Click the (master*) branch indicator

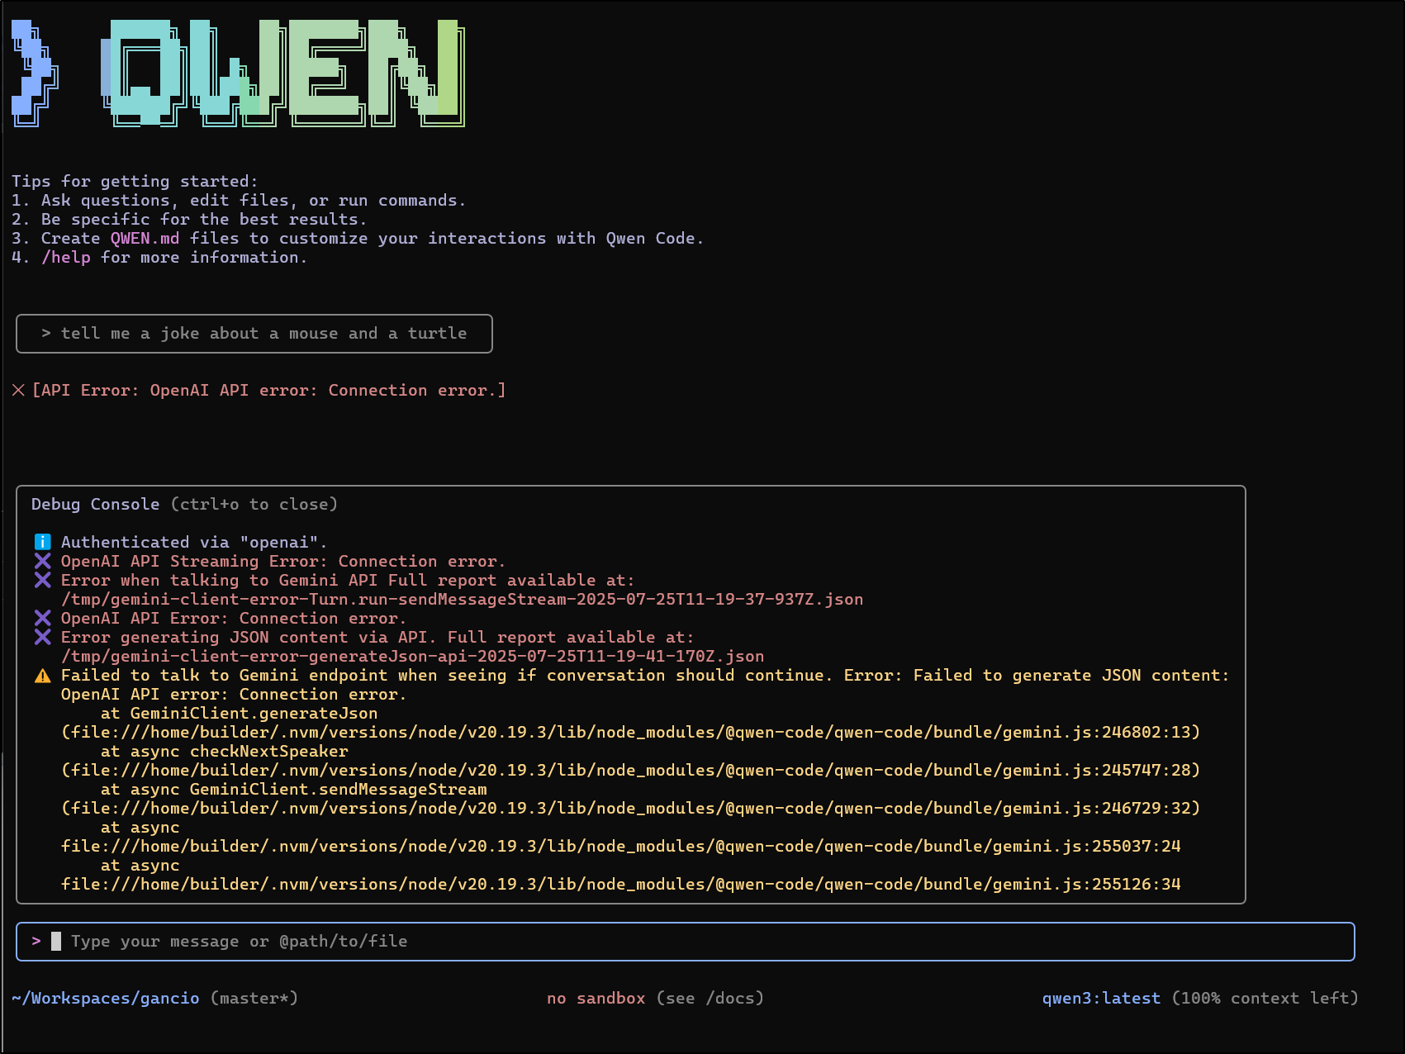tap(254, 998)
